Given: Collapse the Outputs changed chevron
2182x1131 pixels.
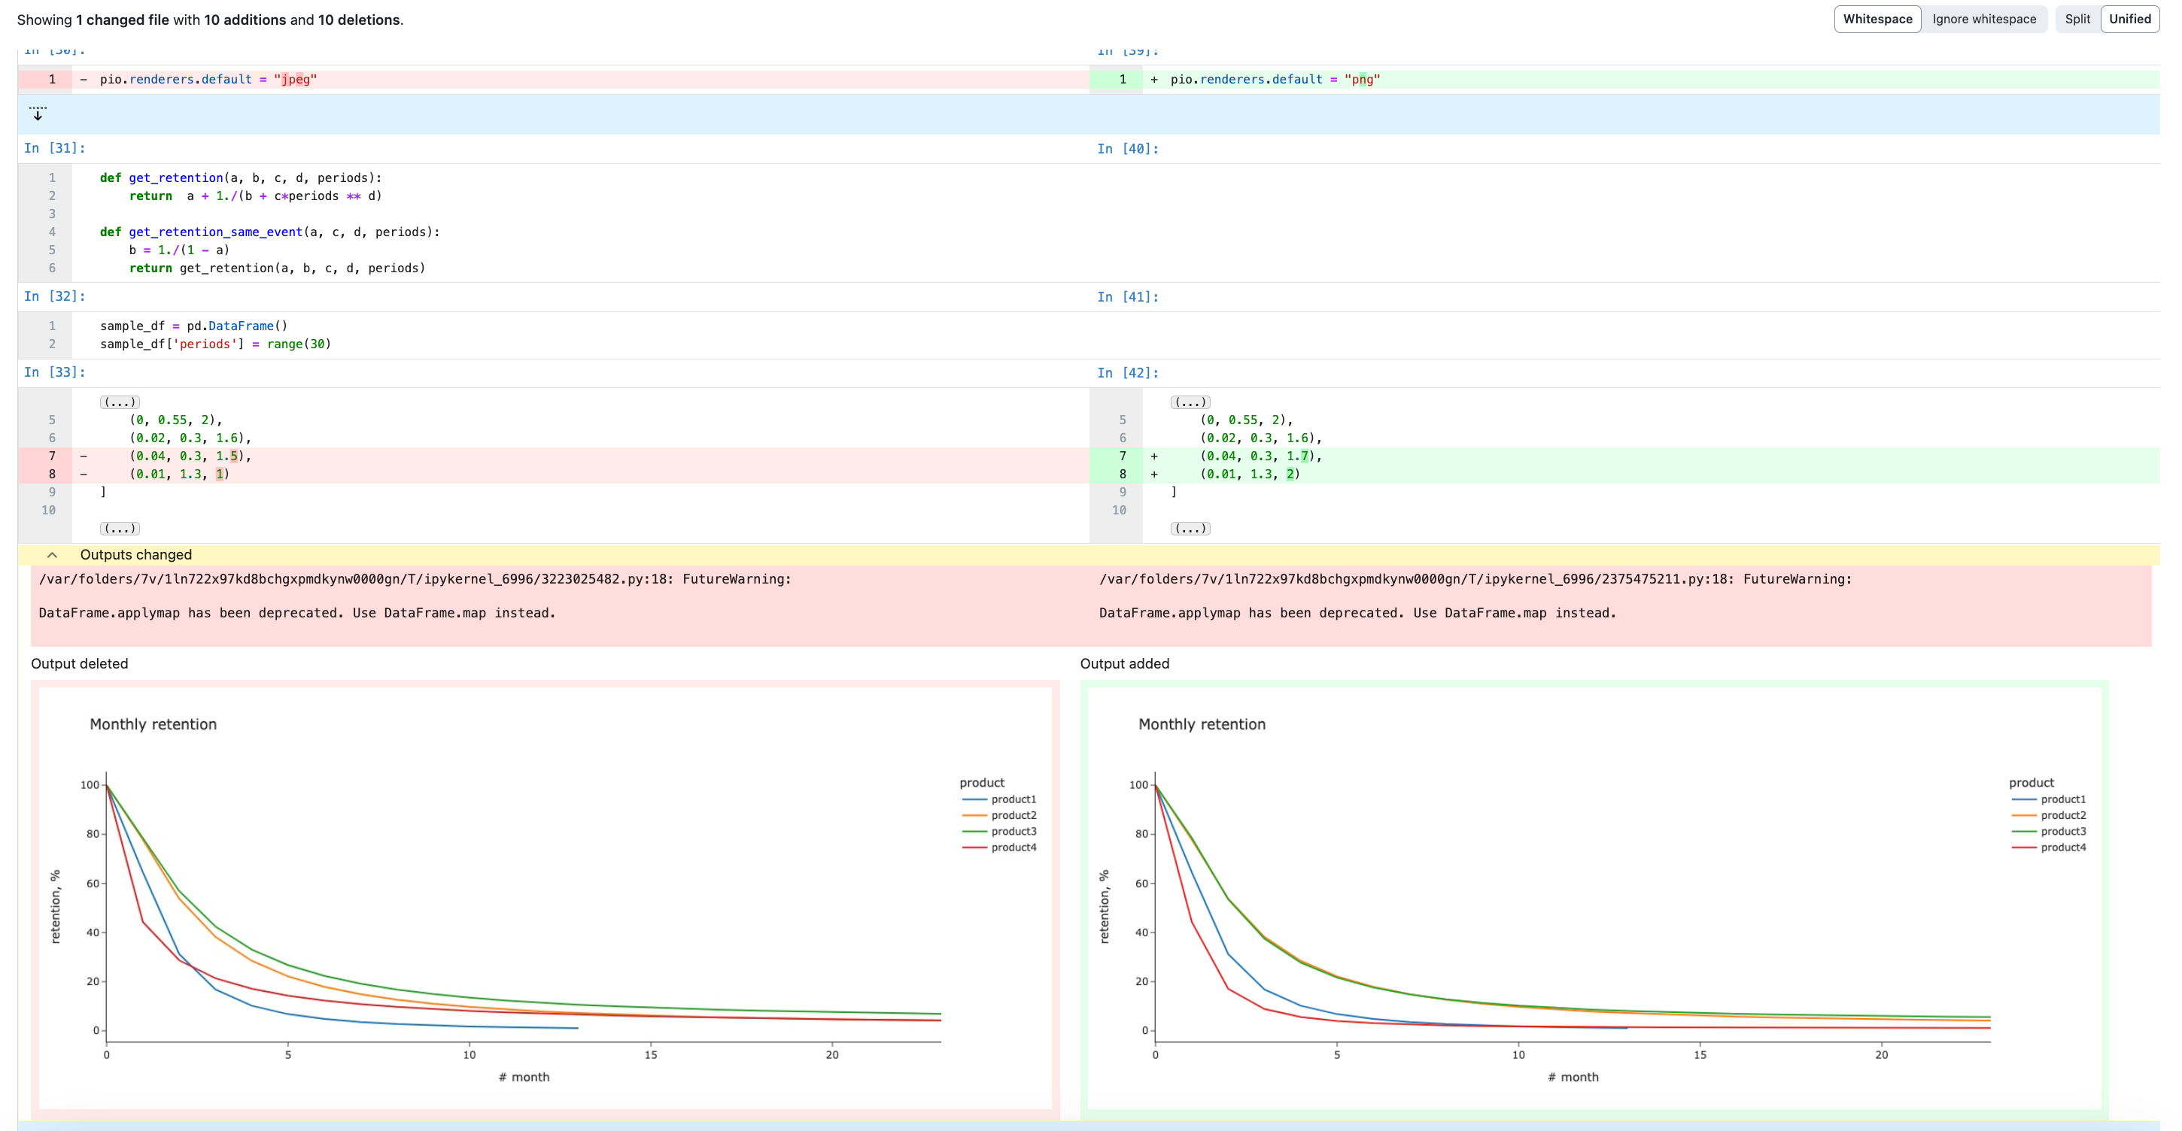Looking at the screenshot, I should [x=52, y=555].
